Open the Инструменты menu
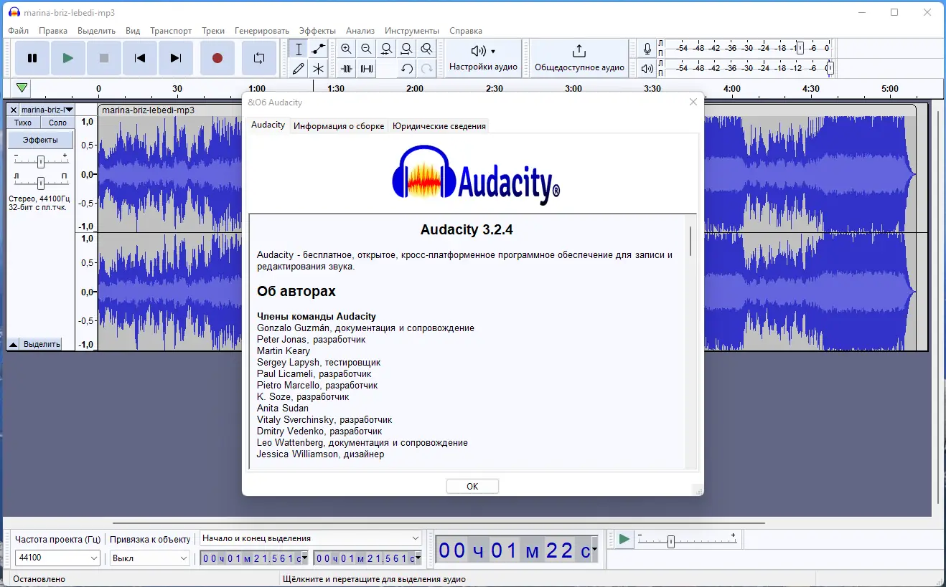This screenshot has height=587, width=946. click(x=412, y=31)
